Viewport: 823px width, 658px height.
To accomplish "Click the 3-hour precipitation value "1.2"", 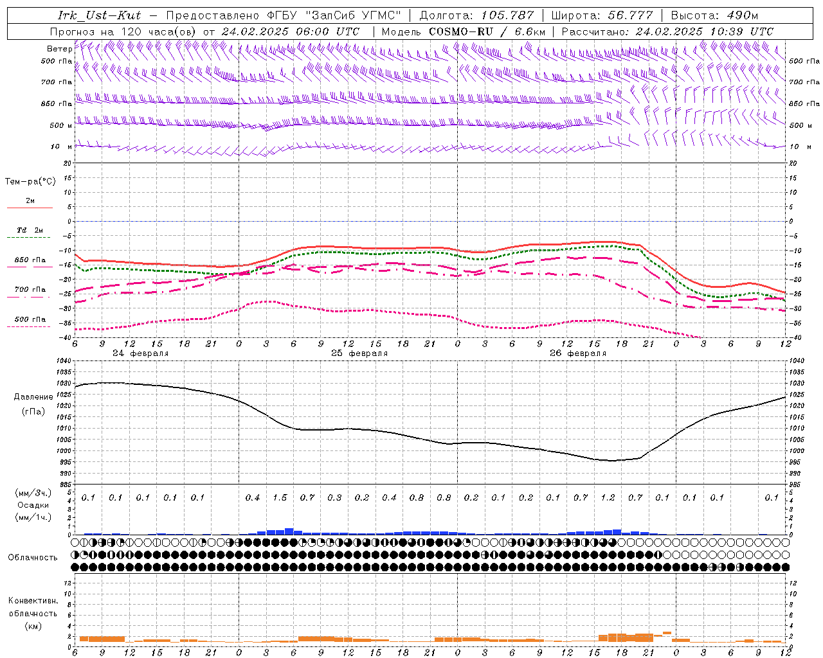I will point(608,498).
